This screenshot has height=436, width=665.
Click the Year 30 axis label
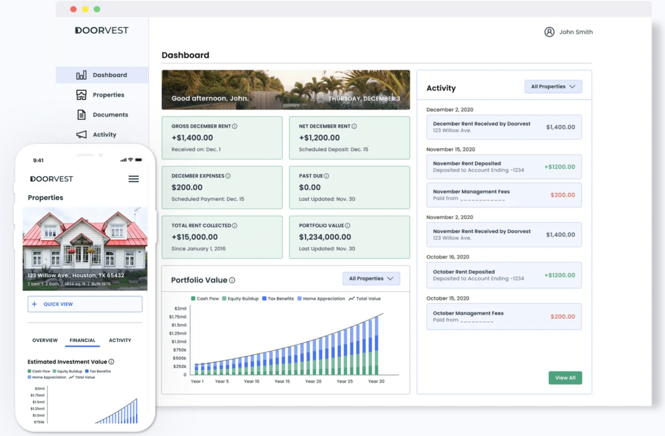pyautogui.click(x=376, y=381)
